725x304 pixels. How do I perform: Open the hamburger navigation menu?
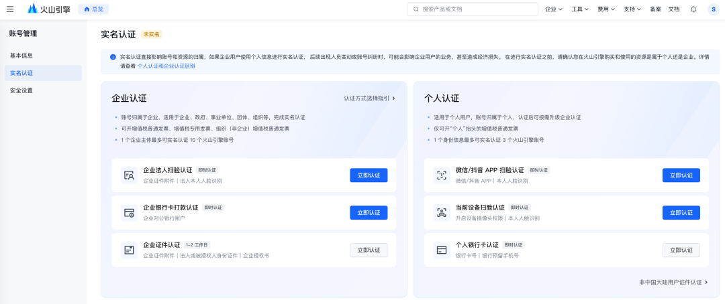coord(9,9)
